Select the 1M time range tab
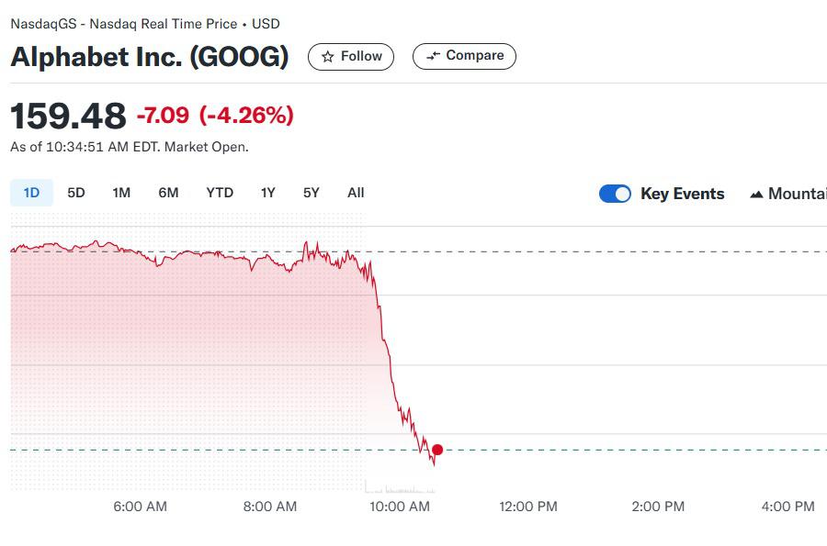Screen dimensions: 827x546 [x=121, y=193]
